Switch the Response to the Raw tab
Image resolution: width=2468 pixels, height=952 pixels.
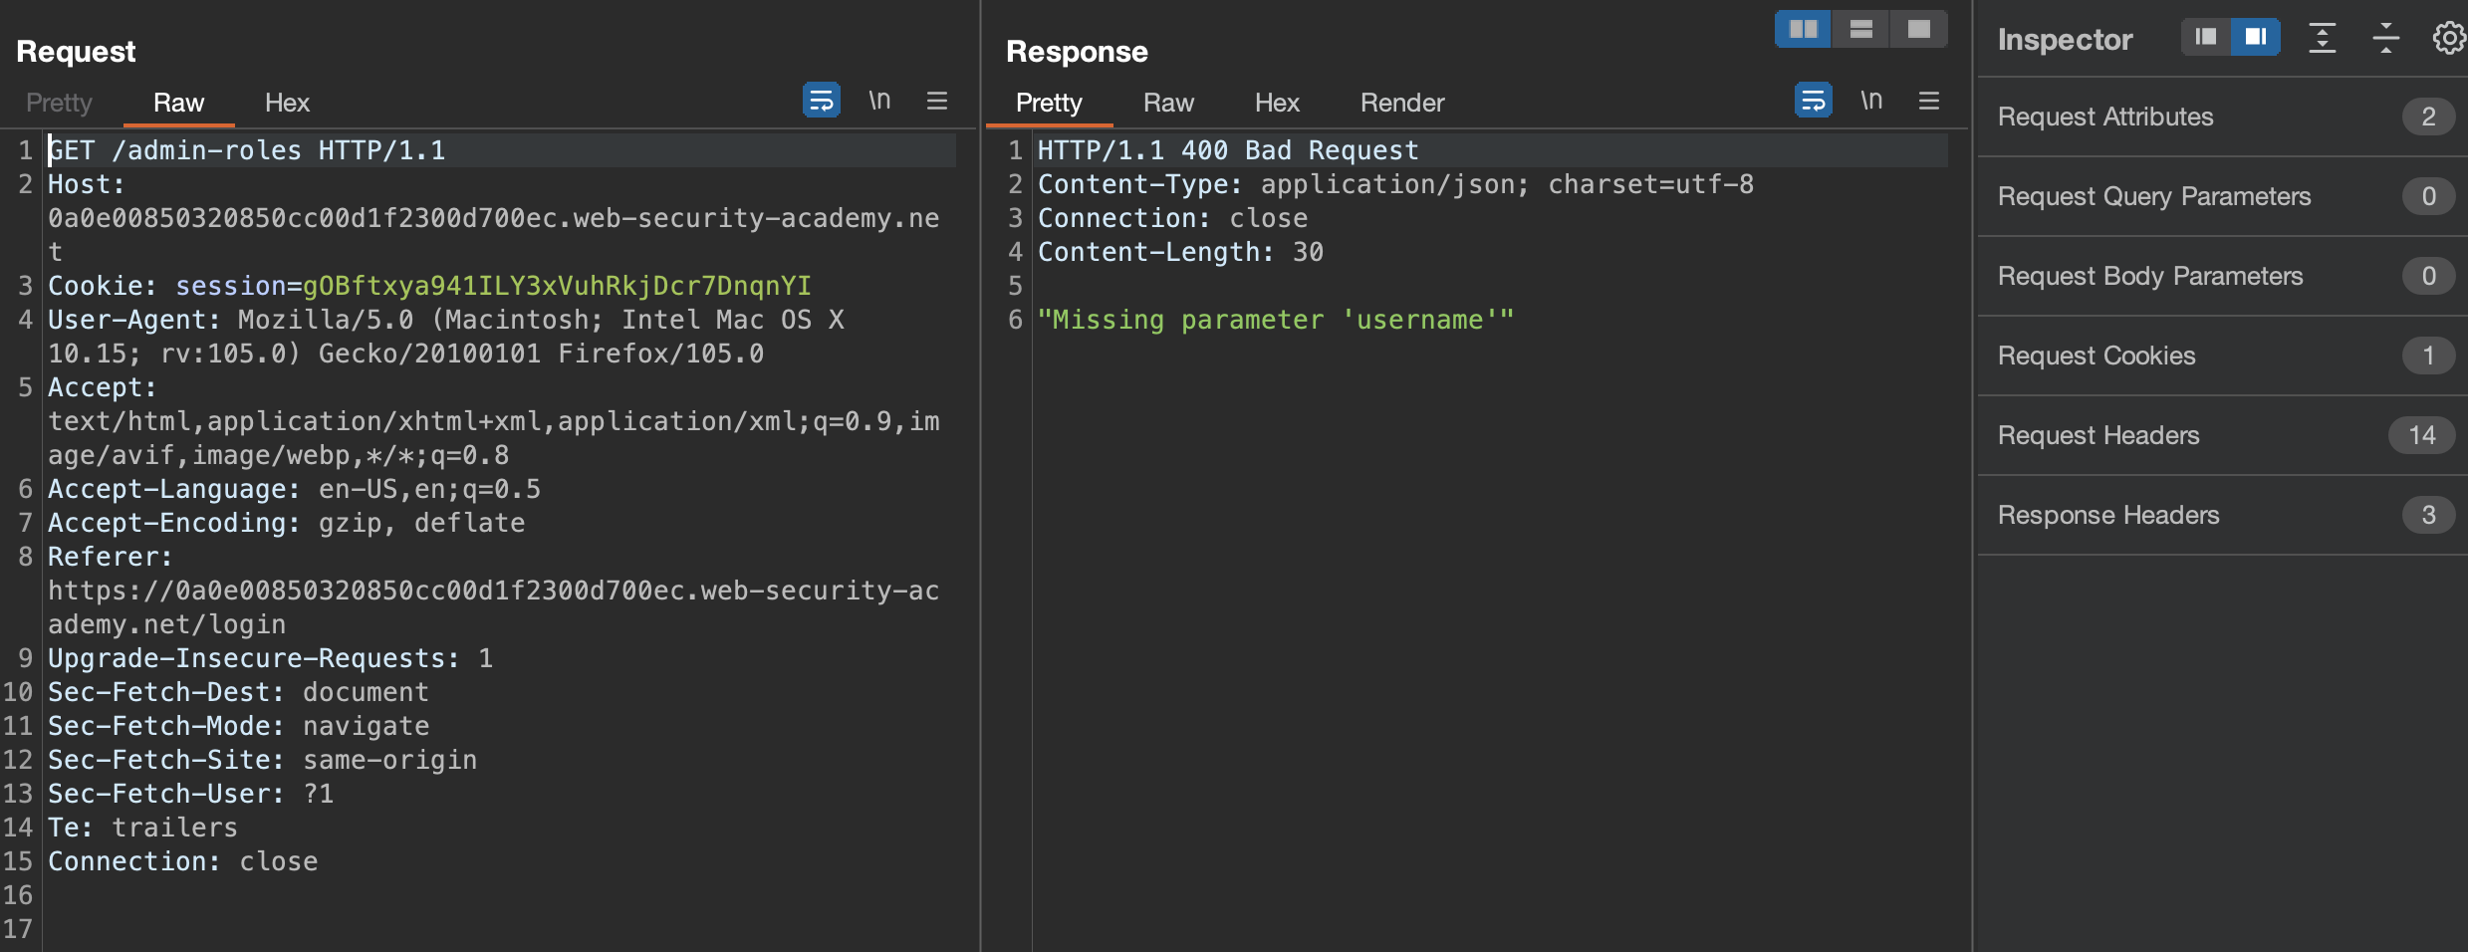pos(1167,103)
